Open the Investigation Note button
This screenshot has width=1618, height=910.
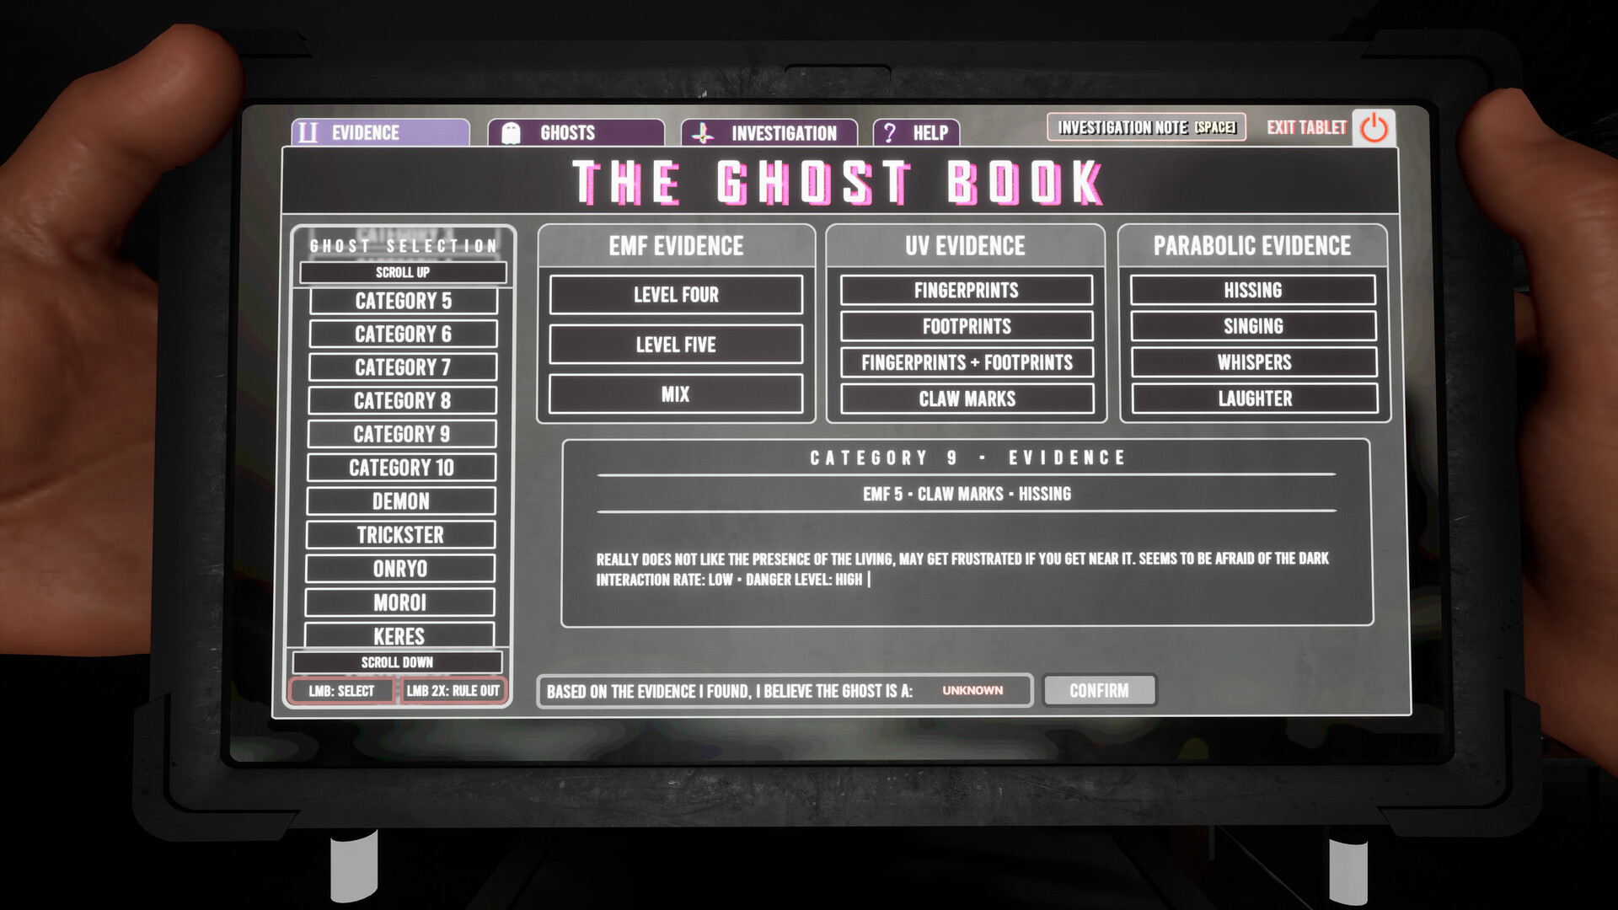1145,127
